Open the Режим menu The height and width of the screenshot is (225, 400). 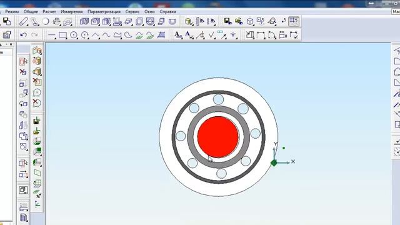[12, 12]
